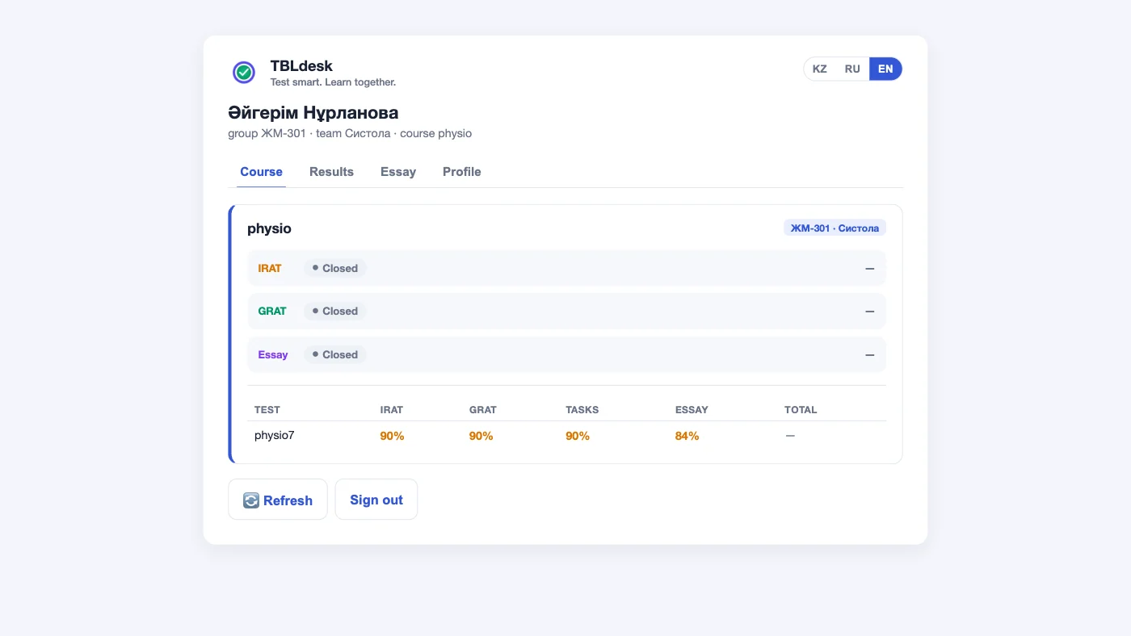This screenshot has width=1131, height=636.
Task: Click the Closed status in the Essay row
Action: coord(335,354)
